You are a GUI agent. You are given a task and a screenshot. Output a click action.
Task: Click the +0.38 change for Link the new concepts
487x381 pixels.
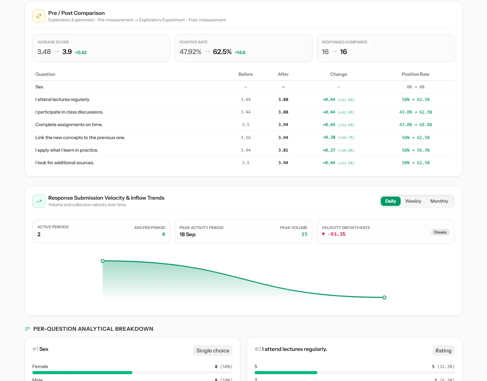coord(329,138)
